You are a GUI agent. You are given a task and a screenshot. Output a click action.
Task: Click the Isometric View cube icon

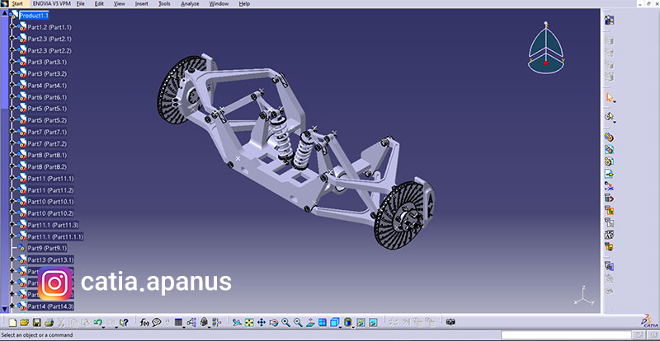335,322
